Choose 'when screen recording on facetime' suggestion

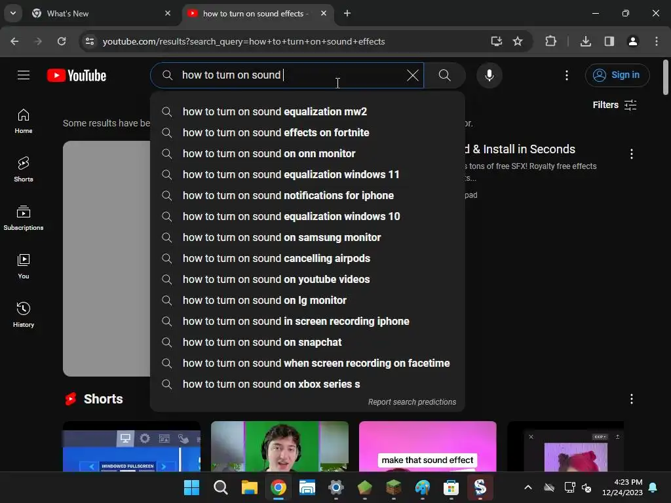[307, 363]
